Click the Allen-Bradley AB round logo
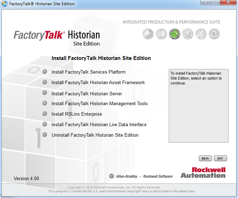 point(111,176)
